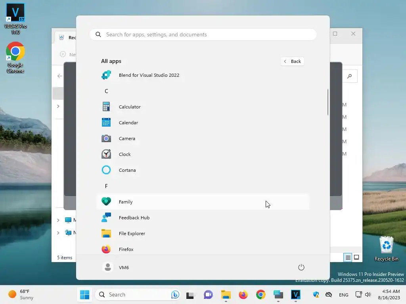Open the Family app
Image resolution: width=406 pixels, height=304 pixels.
point(203,201)
